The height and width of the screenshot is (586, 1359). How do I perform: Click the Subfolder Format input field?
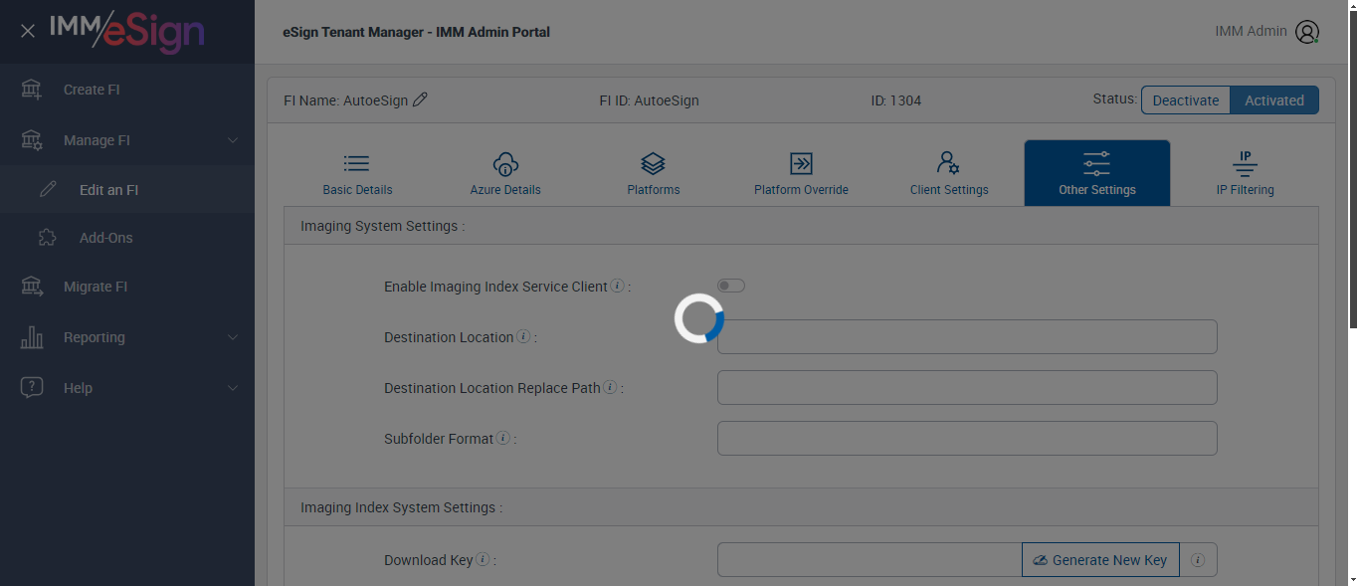click(x=967, y=438)
